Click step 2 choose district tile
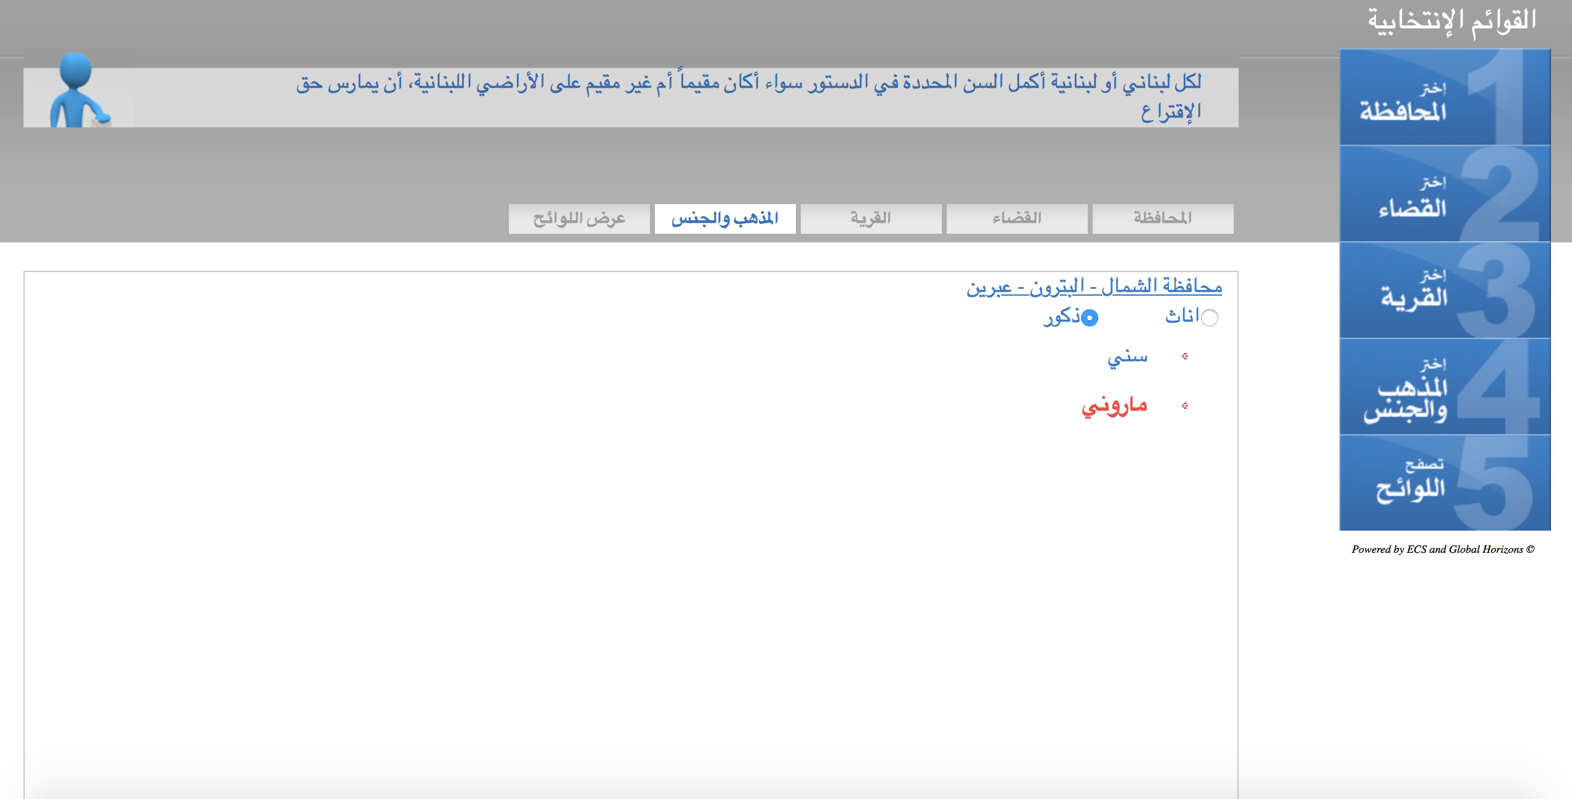Image resolution: width=1572 pixels, height=799 pixels. (x=1445, y=194)
